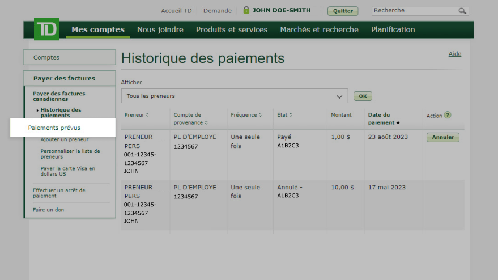
Task: Click Annuler for the 23 août 2023 payment
Action: [442, 137]
